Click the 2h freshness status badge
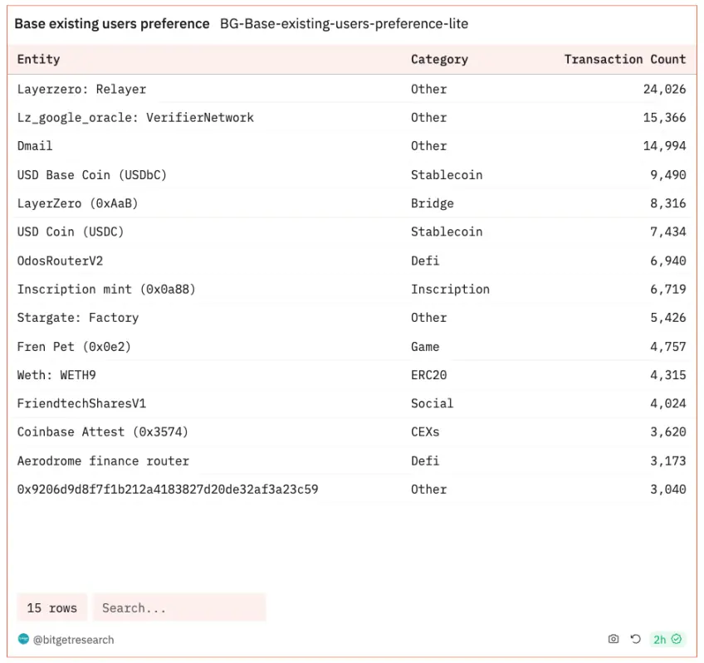Screen dimensions: 704x663 [667, 639]
